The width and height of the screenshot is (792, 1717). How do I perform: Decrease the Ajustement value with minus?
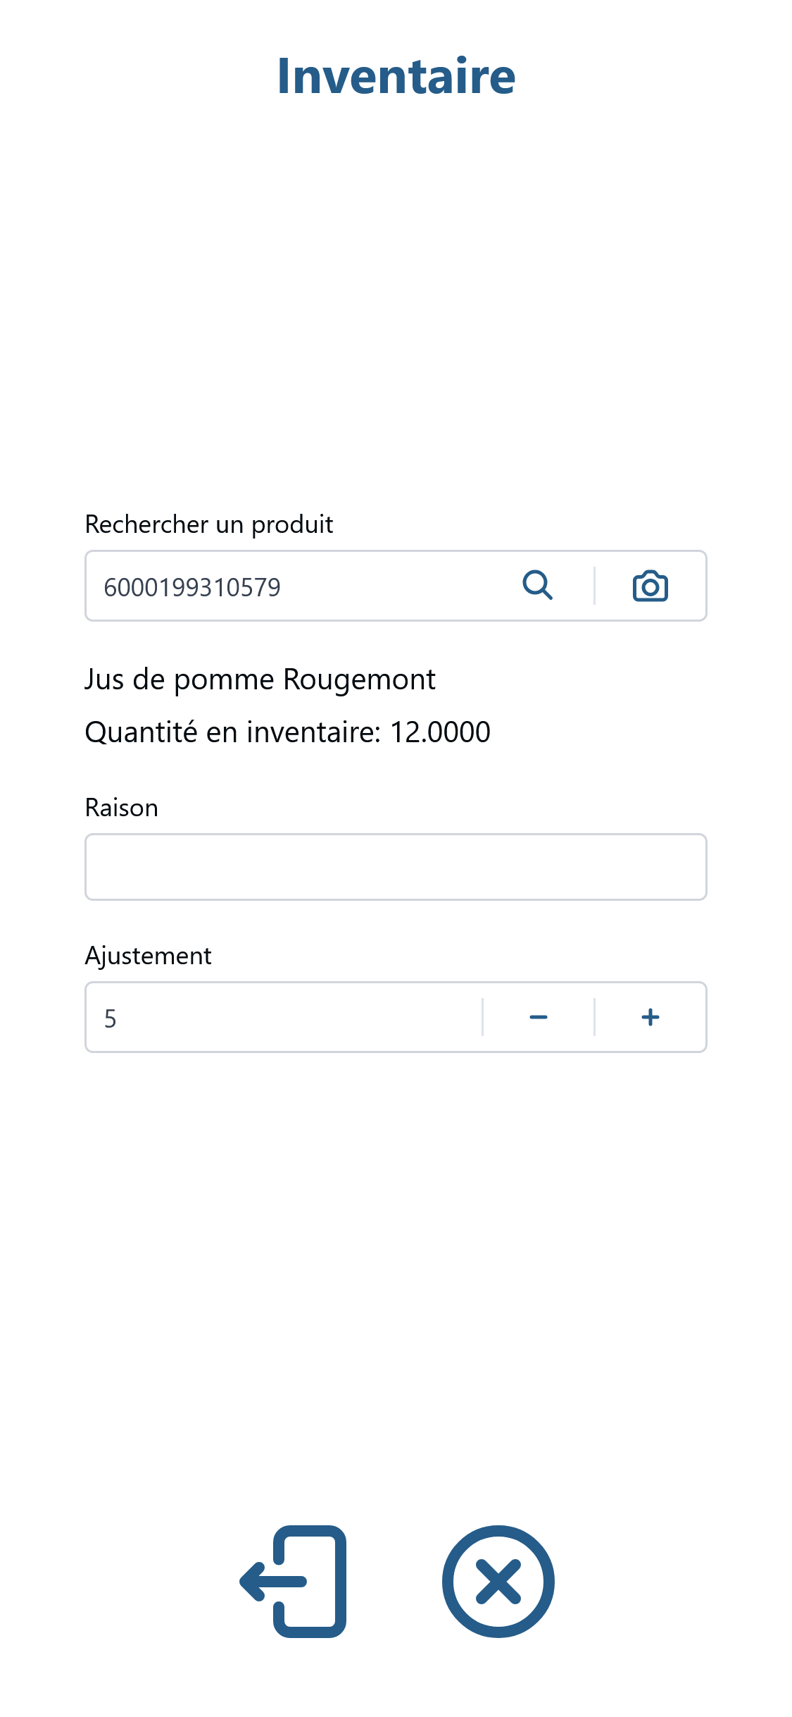pyautogui.click(x=539, y=1017)
